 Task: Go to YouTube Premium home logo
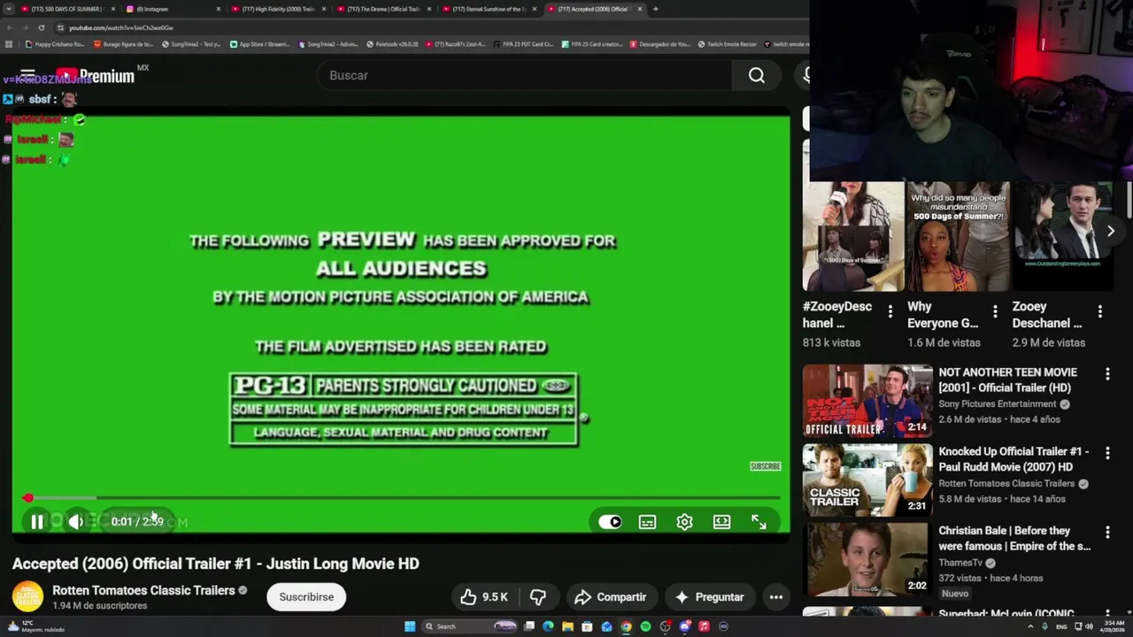click(x=95, y=76)
